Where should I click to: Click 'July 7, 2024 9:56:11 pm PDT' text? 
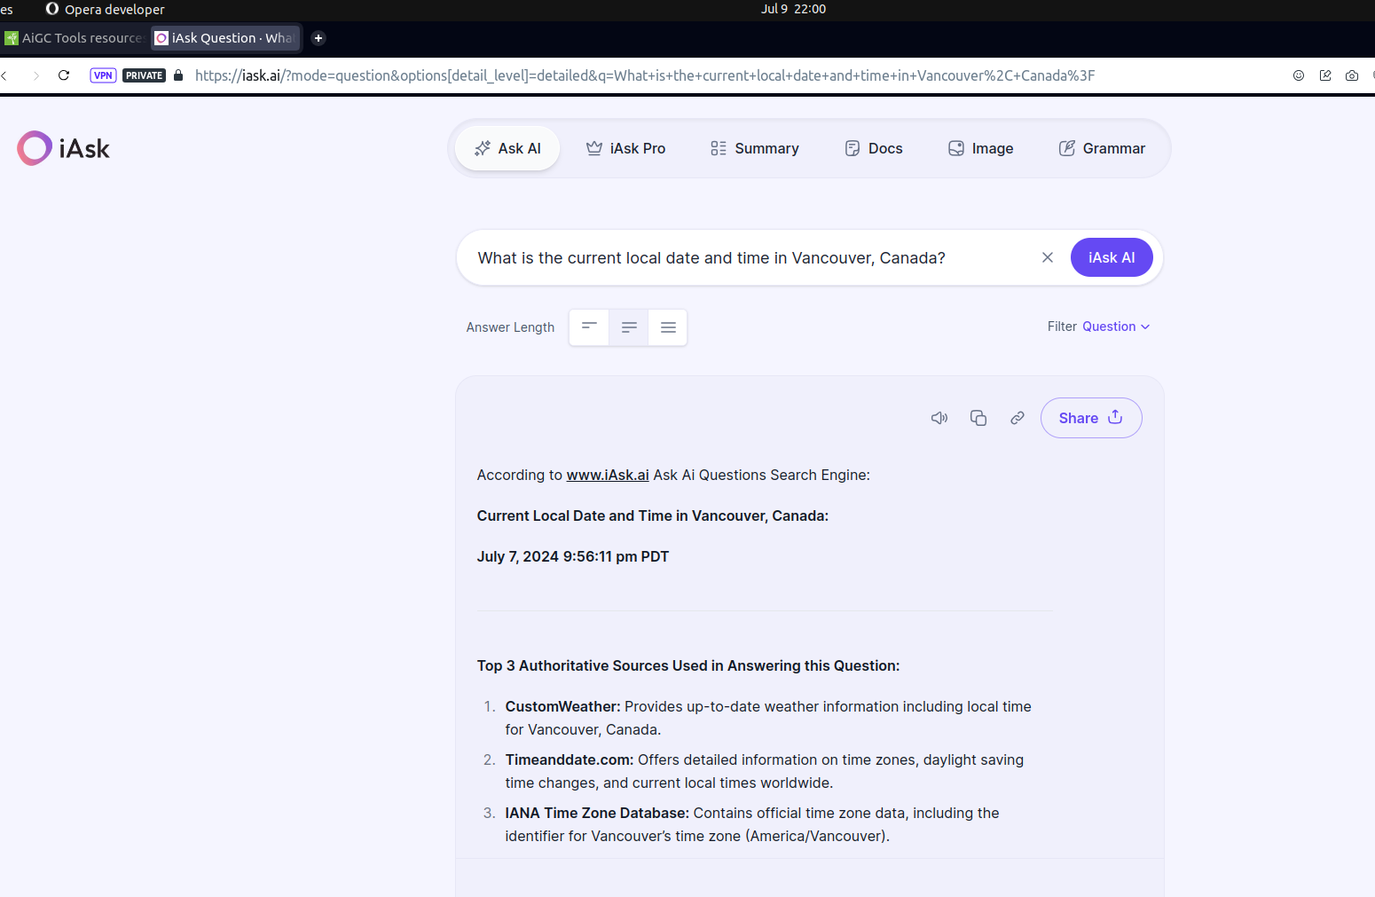point(573,556)
